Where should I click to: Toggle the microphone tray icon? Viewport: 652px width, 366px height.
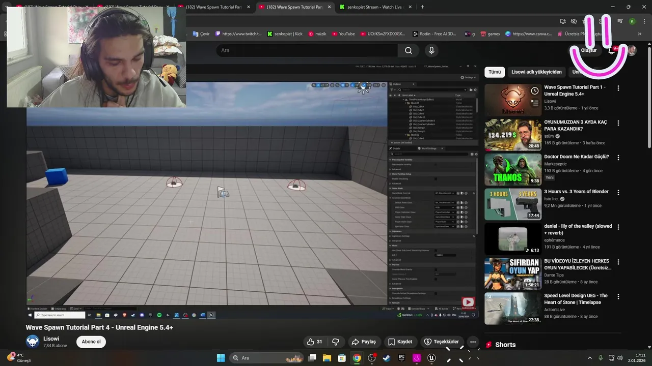601,358
